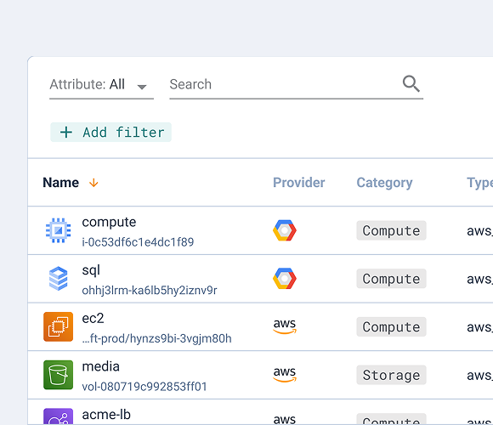493x425 pixels.
Task: Open the vol-080719c992853ff01 resource link
Action: tap(144, 387)
